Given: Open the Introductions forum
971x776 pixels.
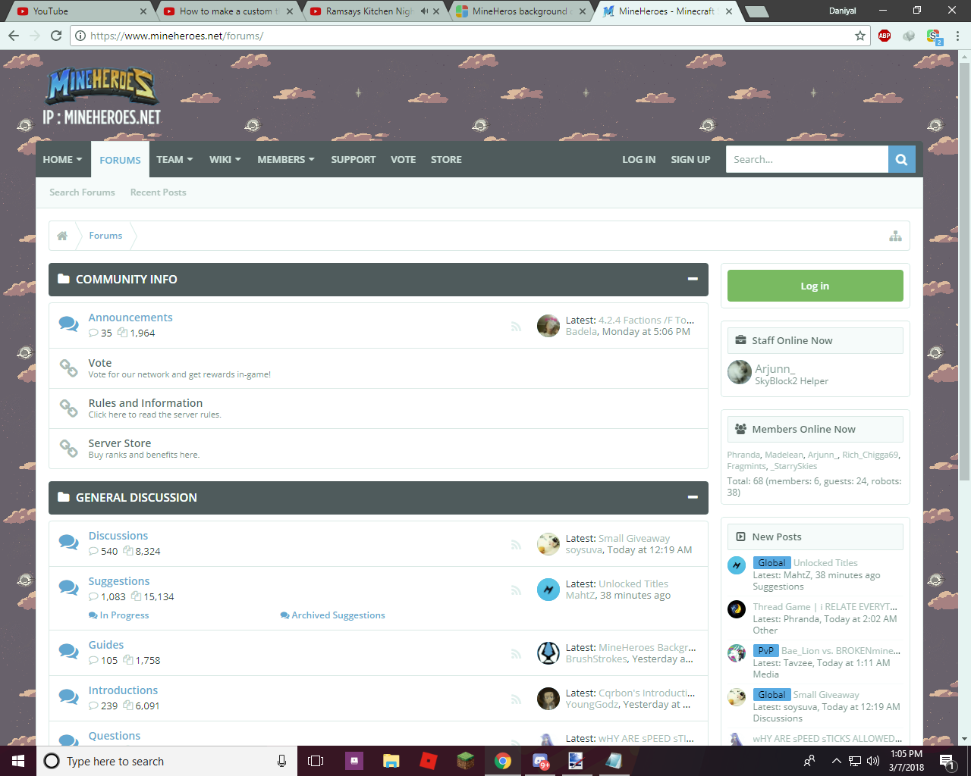Looking at the screenshot, I should tap(123, 690).
